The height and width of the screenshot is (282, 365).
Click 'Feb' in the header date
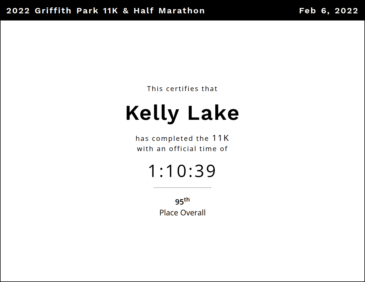click(307, 11)
